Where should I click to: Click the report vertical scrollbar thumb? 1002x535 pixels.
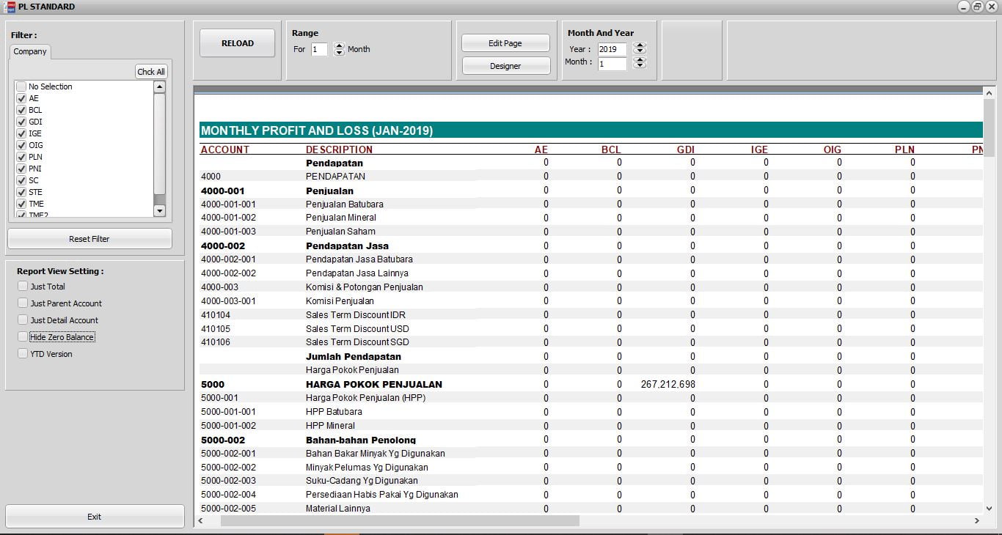point(989,127)
